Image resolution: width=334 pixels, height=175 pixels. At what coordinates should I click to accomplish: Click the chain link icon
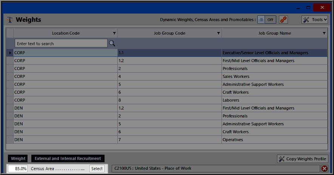click(283, 20)
